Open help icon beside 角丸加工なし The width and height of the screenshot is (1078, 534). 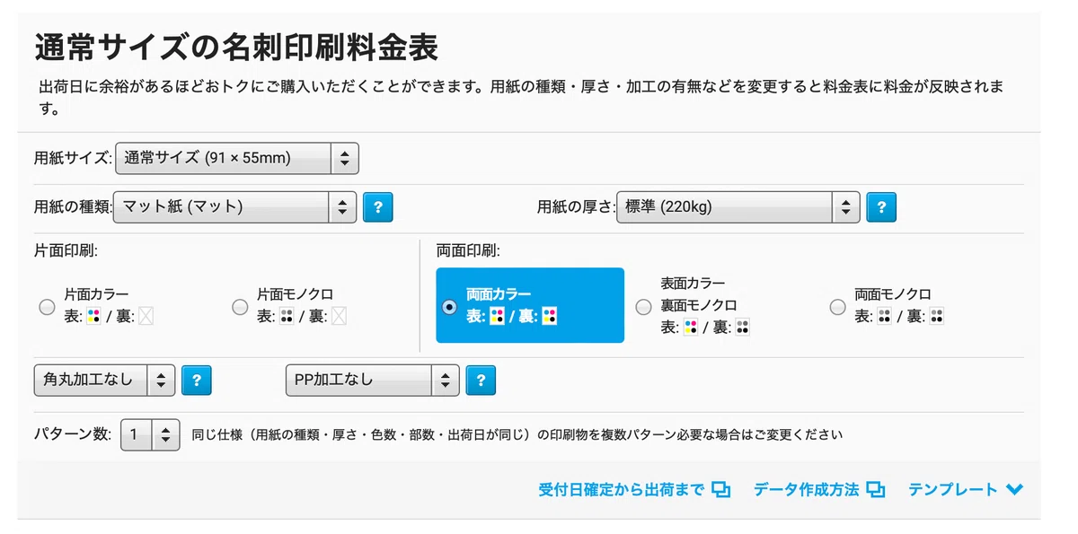click(x=196, y=381)
